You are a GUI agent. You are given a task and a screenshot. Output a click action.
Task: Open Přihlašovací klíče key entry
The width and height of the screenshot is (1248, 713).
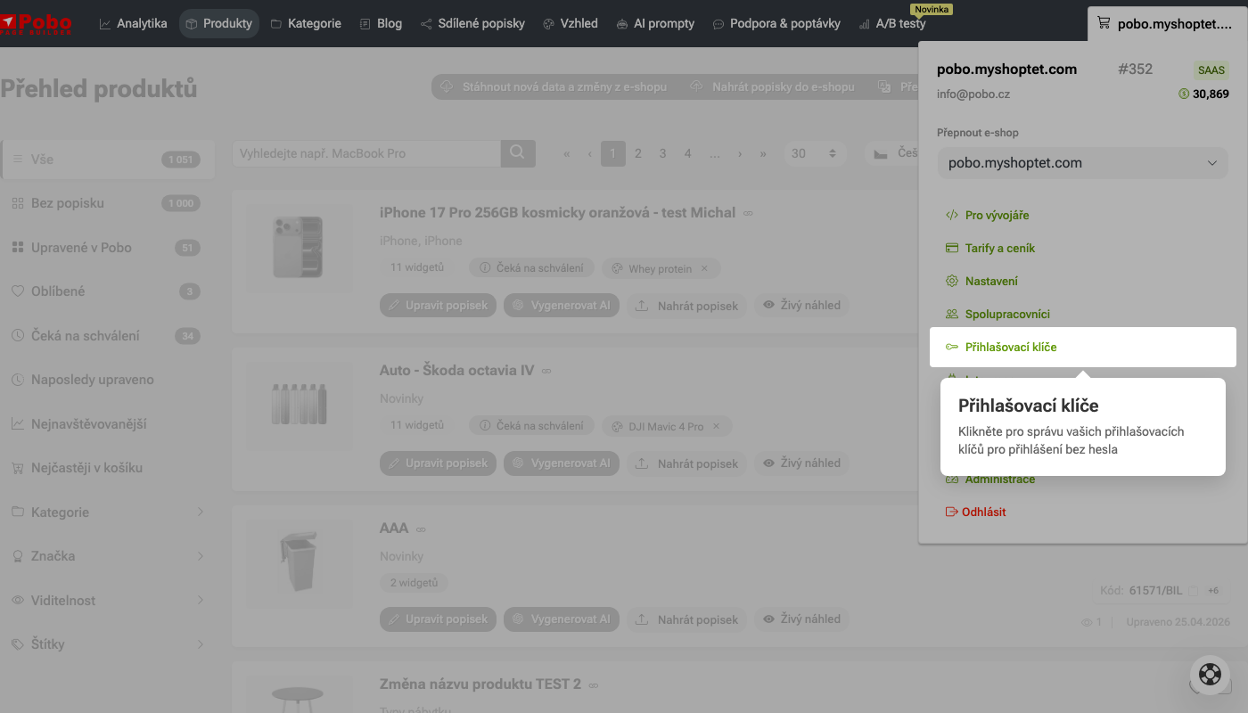coord(1083,347)
